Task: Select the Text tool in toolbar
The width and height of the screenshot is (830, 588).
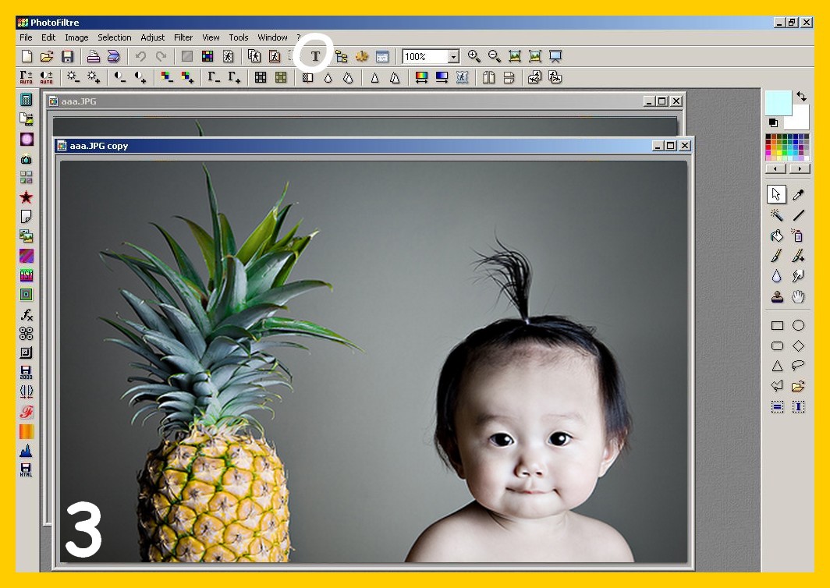Action: 315,56
